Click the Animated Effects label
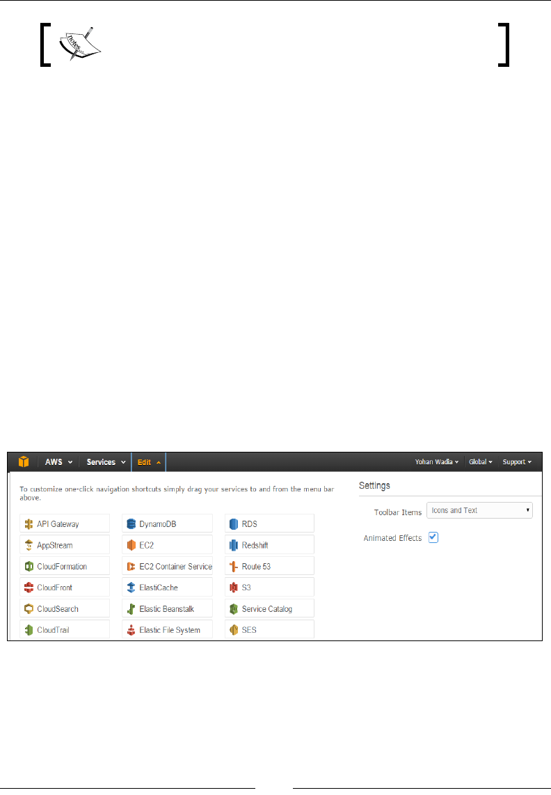The image size is (551, 795). tap(392, 538)
